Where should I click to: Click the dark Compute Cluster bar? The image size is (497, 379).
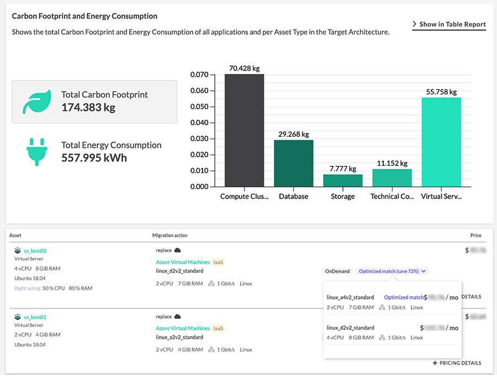[x=245, y=130]
